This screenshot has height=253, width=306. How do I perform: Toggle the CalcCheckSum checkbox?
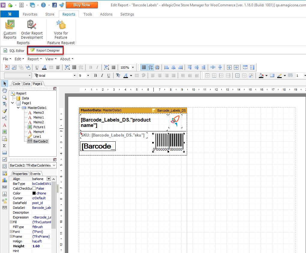[x=34, y=188]
